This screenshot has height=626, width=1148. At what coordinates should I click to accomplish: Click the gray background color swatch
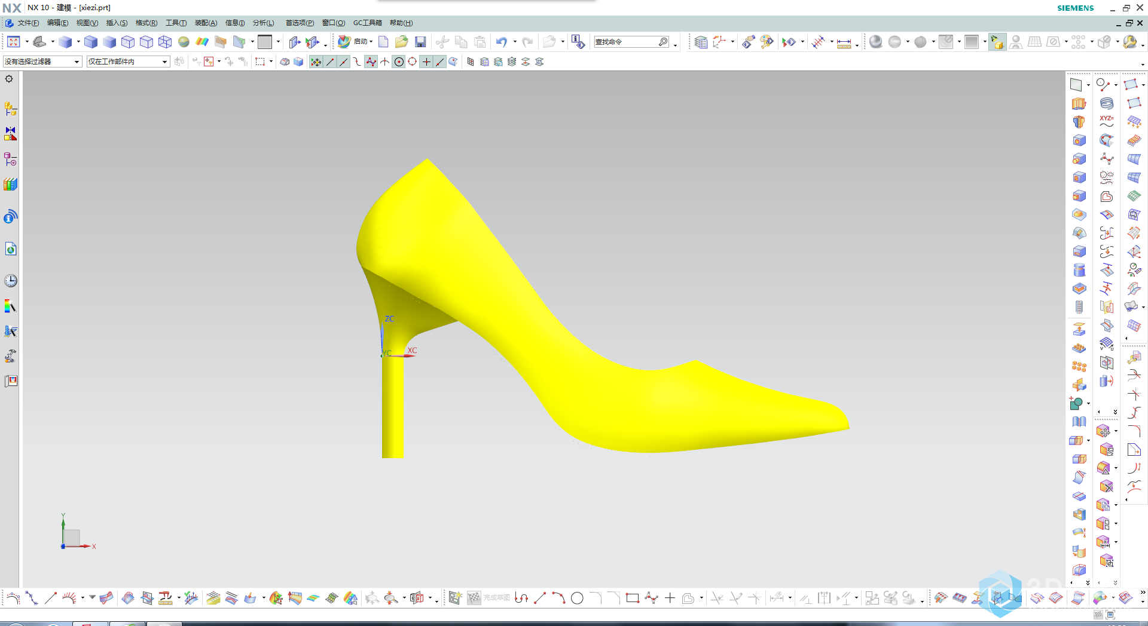265,42
